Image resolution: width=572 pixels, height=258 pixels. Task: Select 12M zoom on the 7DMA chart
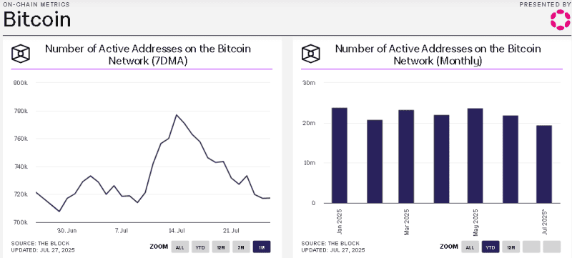(x=221, y=247)
